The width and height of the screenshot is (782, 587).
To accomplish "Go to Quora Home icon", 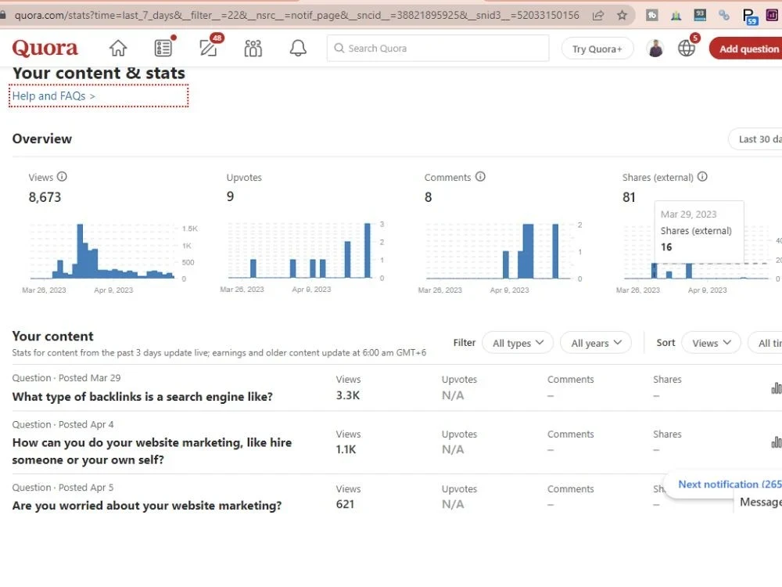I will click(x=118, y=49).
